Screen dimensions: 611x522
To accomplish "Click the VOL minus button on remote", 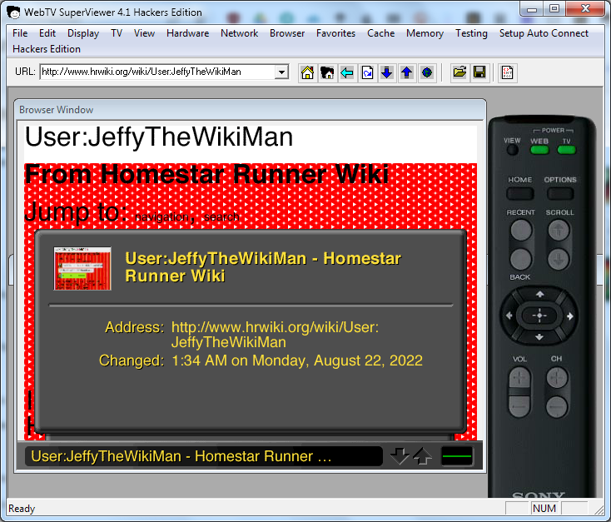I will [519, 406].
